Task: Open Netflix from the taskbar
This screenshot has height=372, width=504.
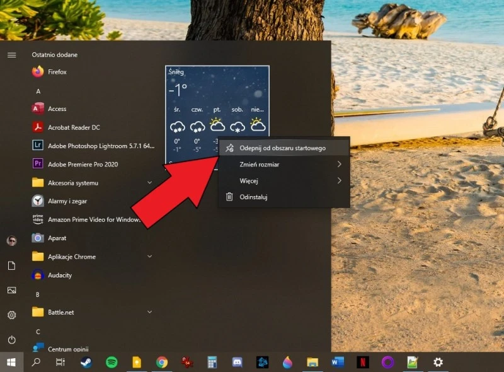Action: click(363, 362)
